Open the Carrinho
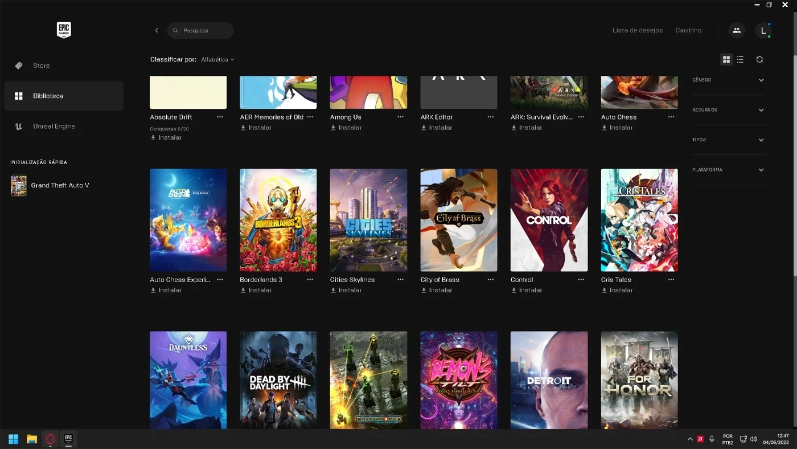This screenshot has height=449, width=797. coord(688,30)
